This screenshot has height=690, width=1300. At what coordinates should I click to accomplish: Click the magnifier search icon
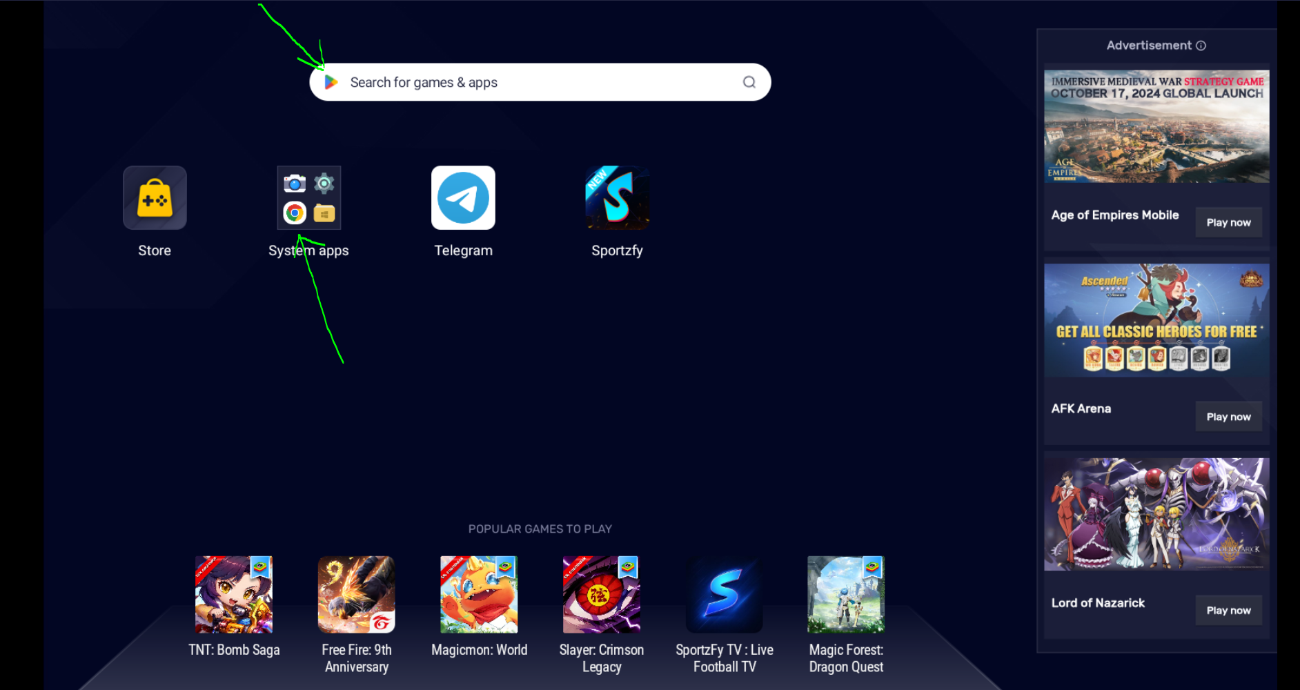749,82
